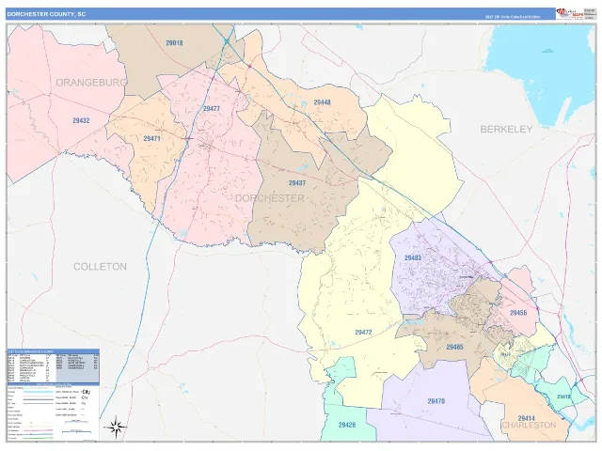The image size is (602, 451).
Task: Select ZIP code label 29477
Action: (212, 109)
